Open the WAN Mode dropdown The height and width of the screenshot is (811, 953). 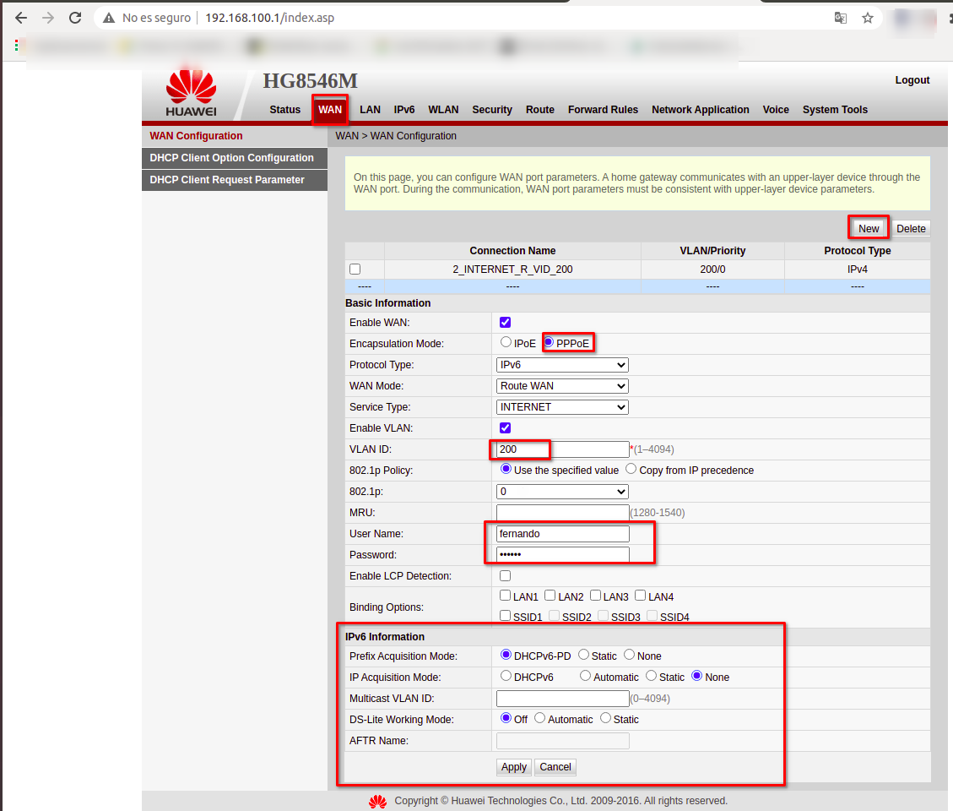pyautogui.click(x=561, y=385)
